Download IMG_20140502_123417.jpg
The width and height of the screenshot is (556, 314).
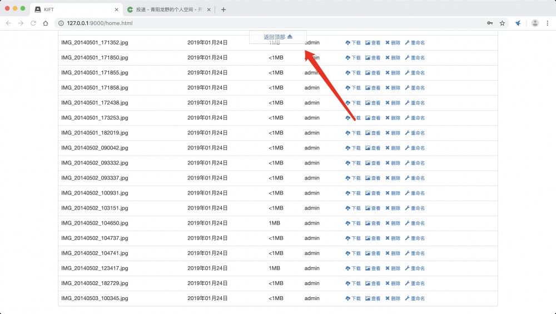(353, 268)
